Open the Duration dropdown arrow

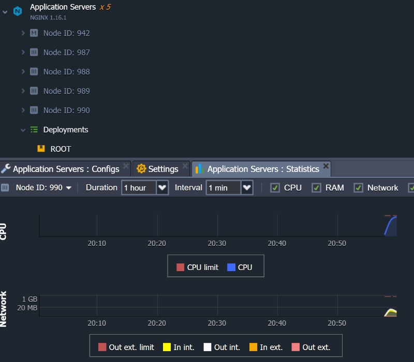coord(162,187)
